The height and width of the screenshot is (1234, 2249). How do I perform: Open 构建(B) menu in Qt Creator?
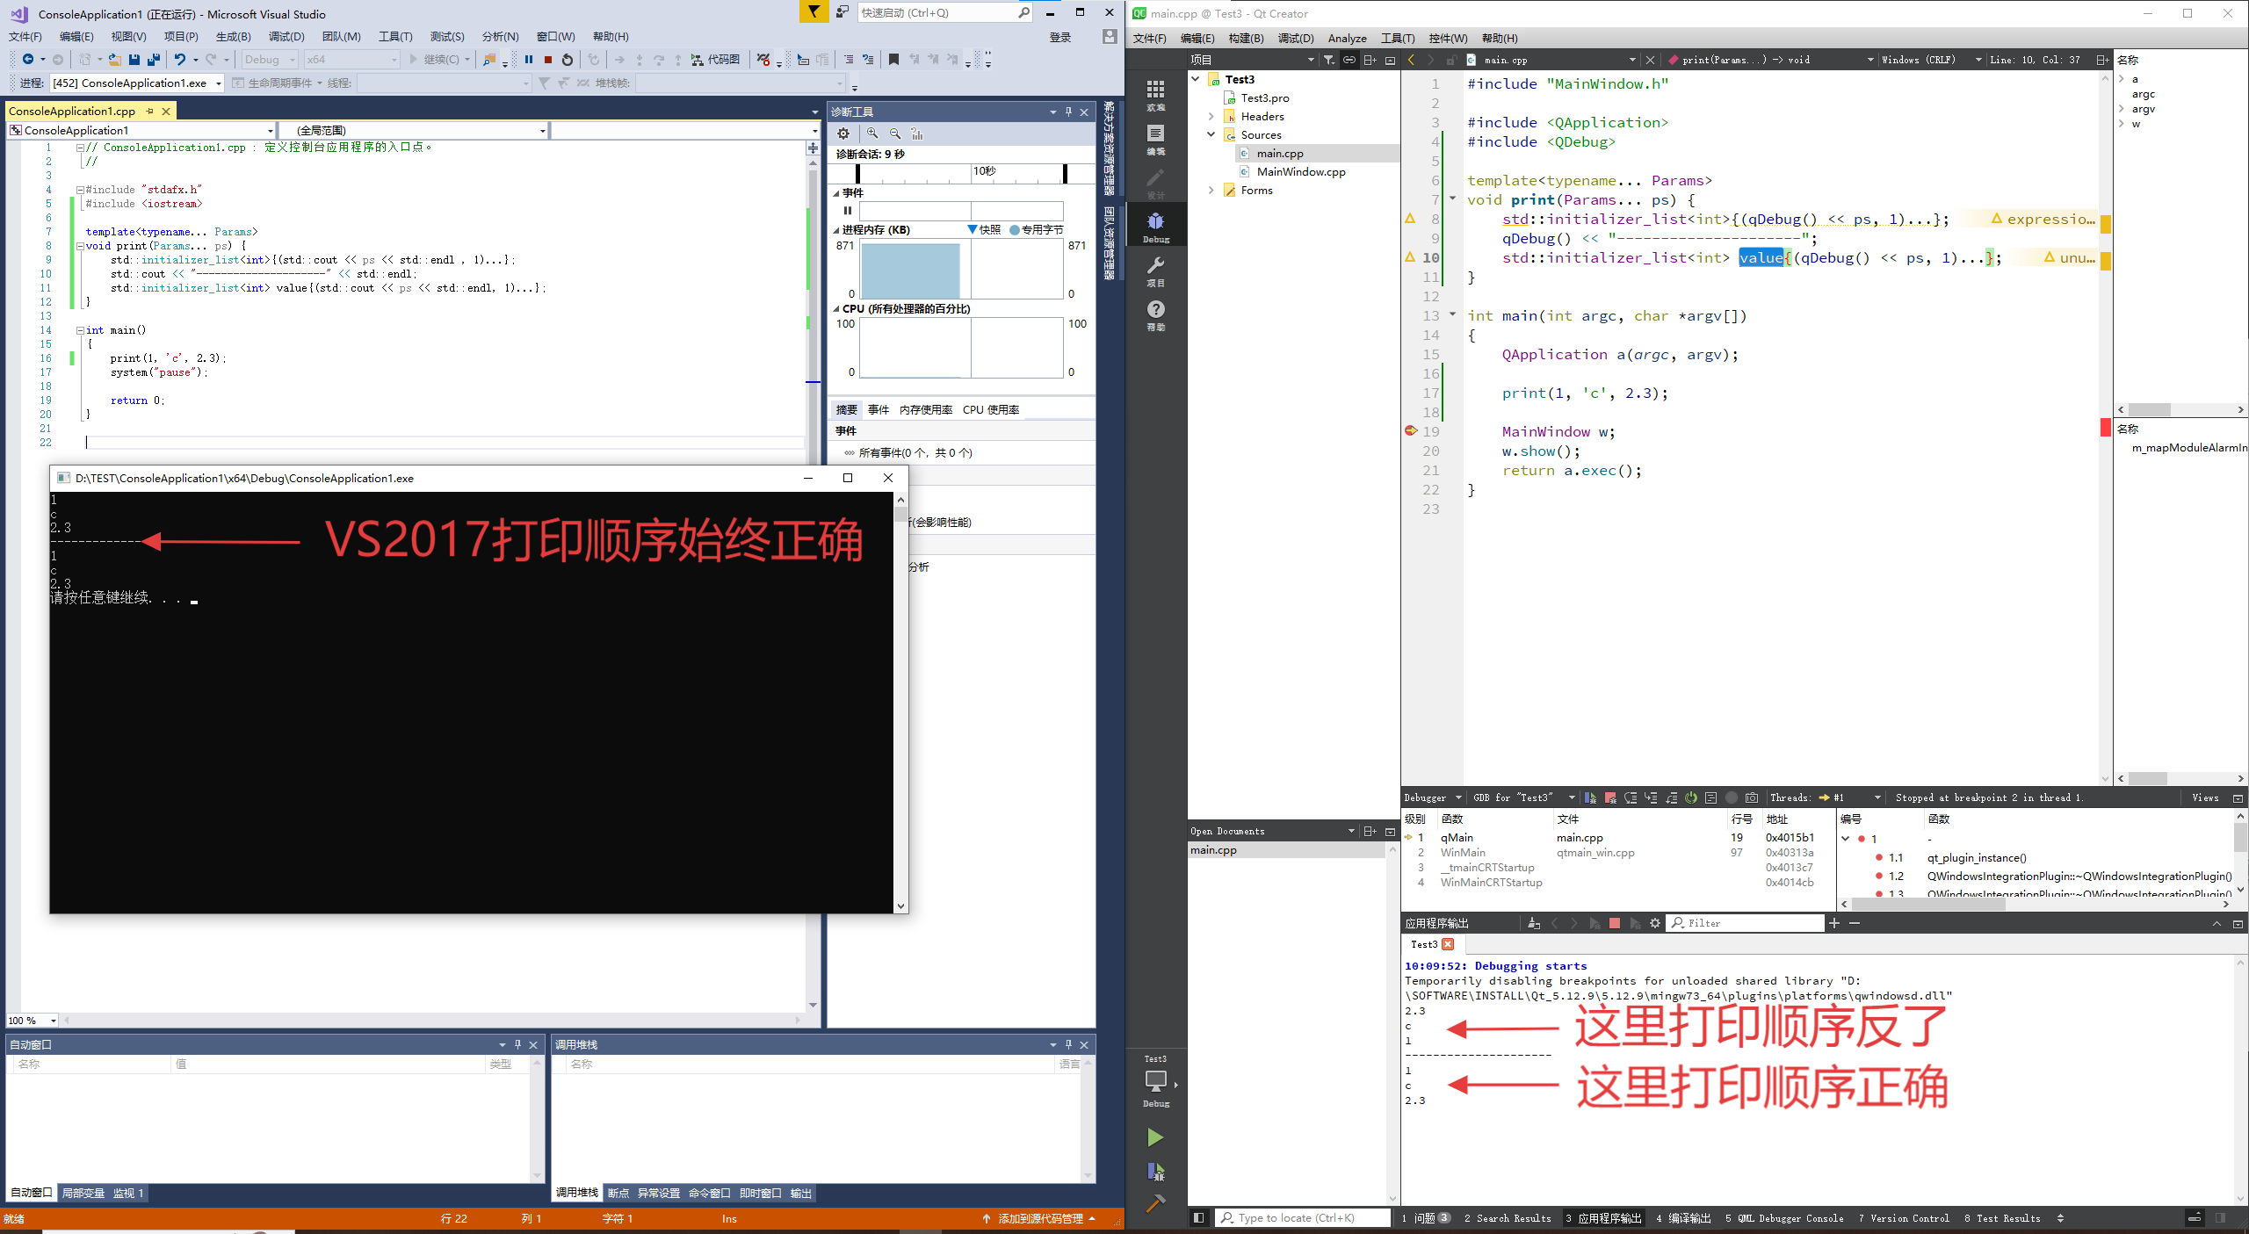pyautogui.click(x=1246, y=38)
